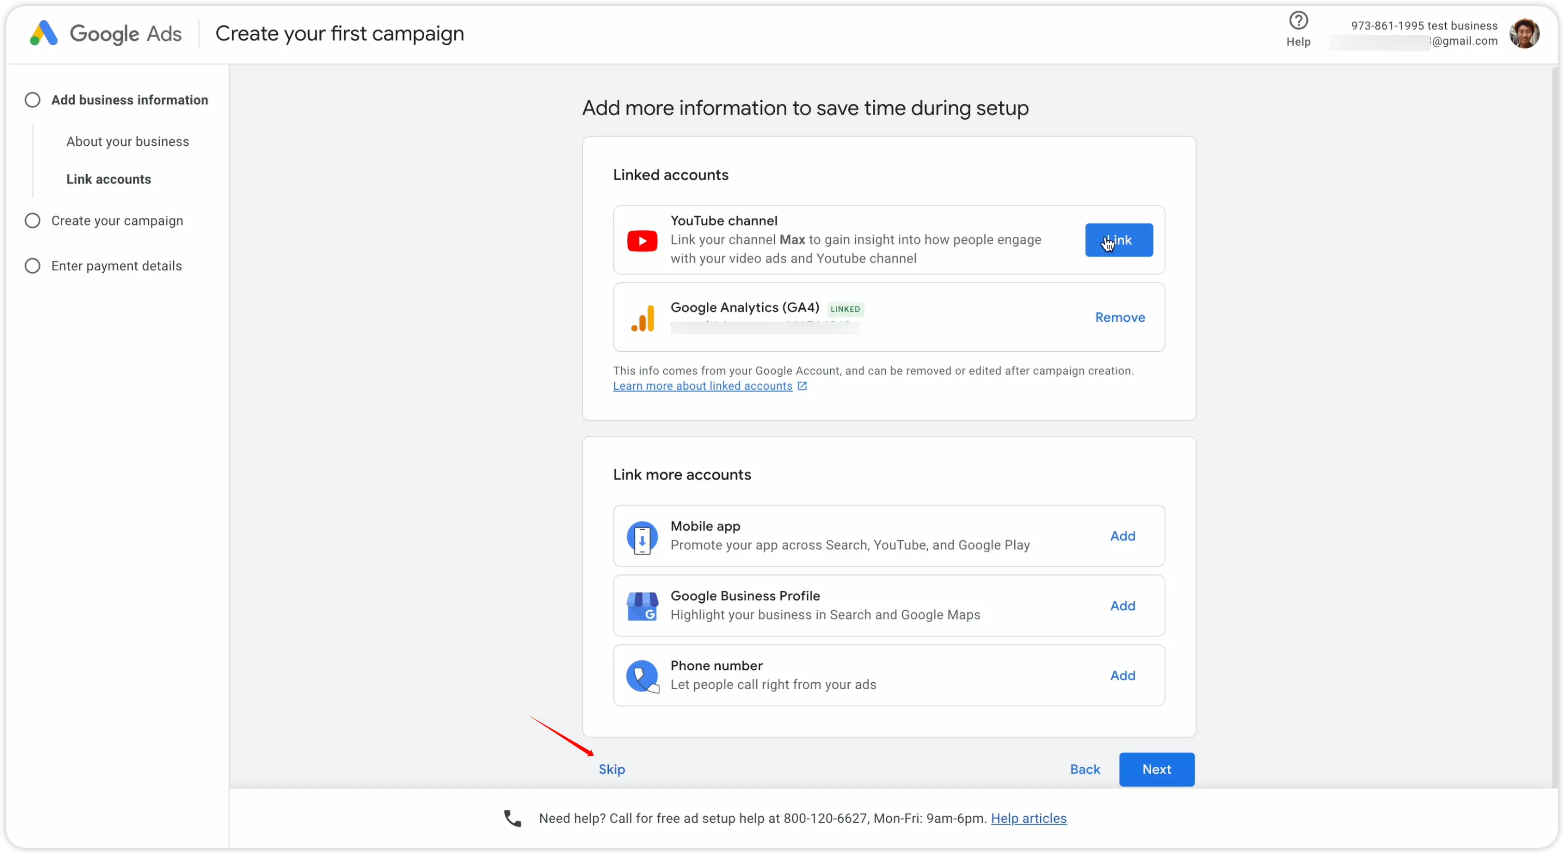Add a Google Business Profile

tap(1122, 605)
